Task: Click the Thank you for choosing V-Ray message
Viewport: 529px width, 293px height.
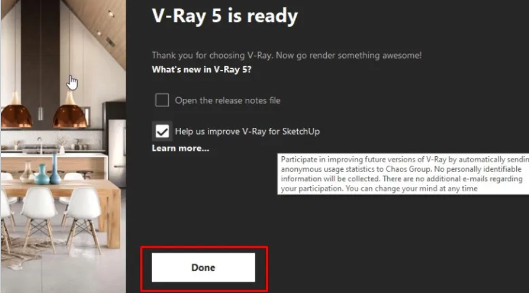Action: click(287, 55)
